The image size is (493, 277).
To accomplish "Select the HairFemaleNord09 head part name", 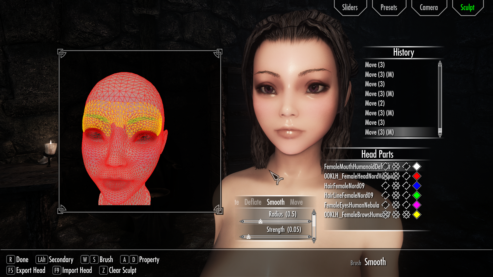I will [x=344, y=186].
